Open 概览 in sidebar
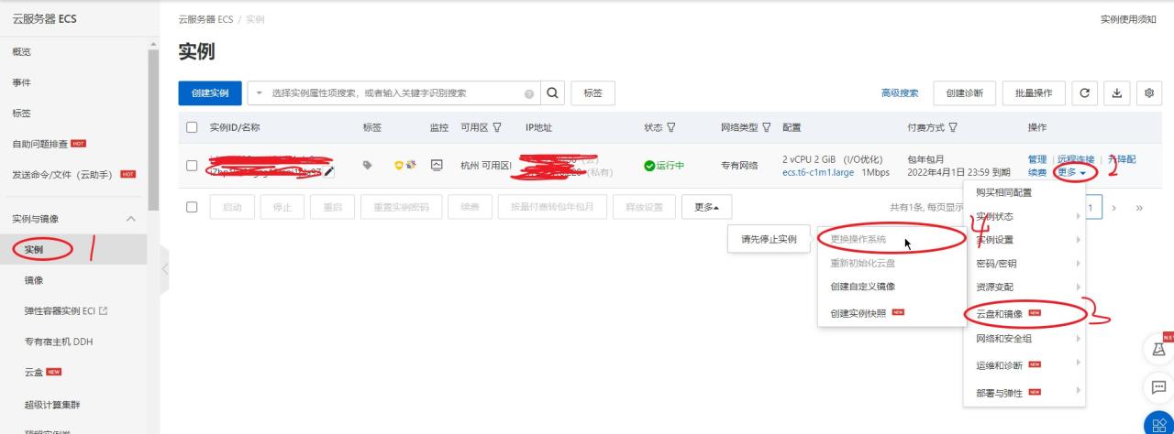Viewport: 1174px width, 434px height. [x=21, y=52]
